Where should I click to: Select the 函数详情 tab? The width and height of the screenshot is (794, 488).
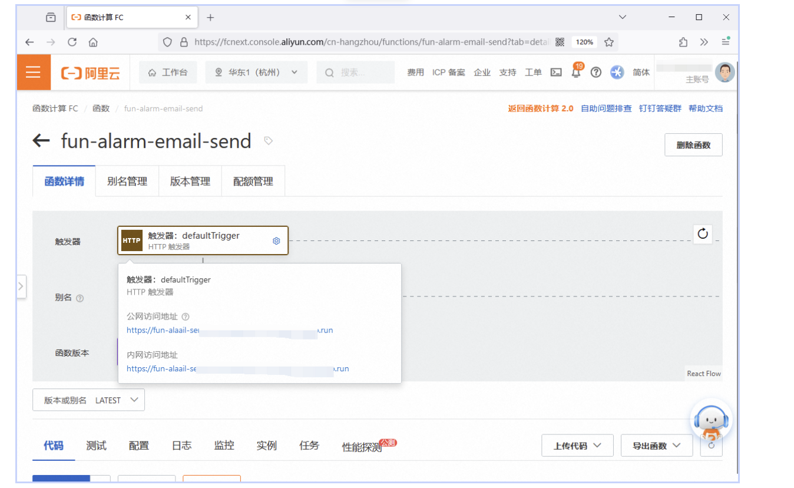[x=64, y=182]
